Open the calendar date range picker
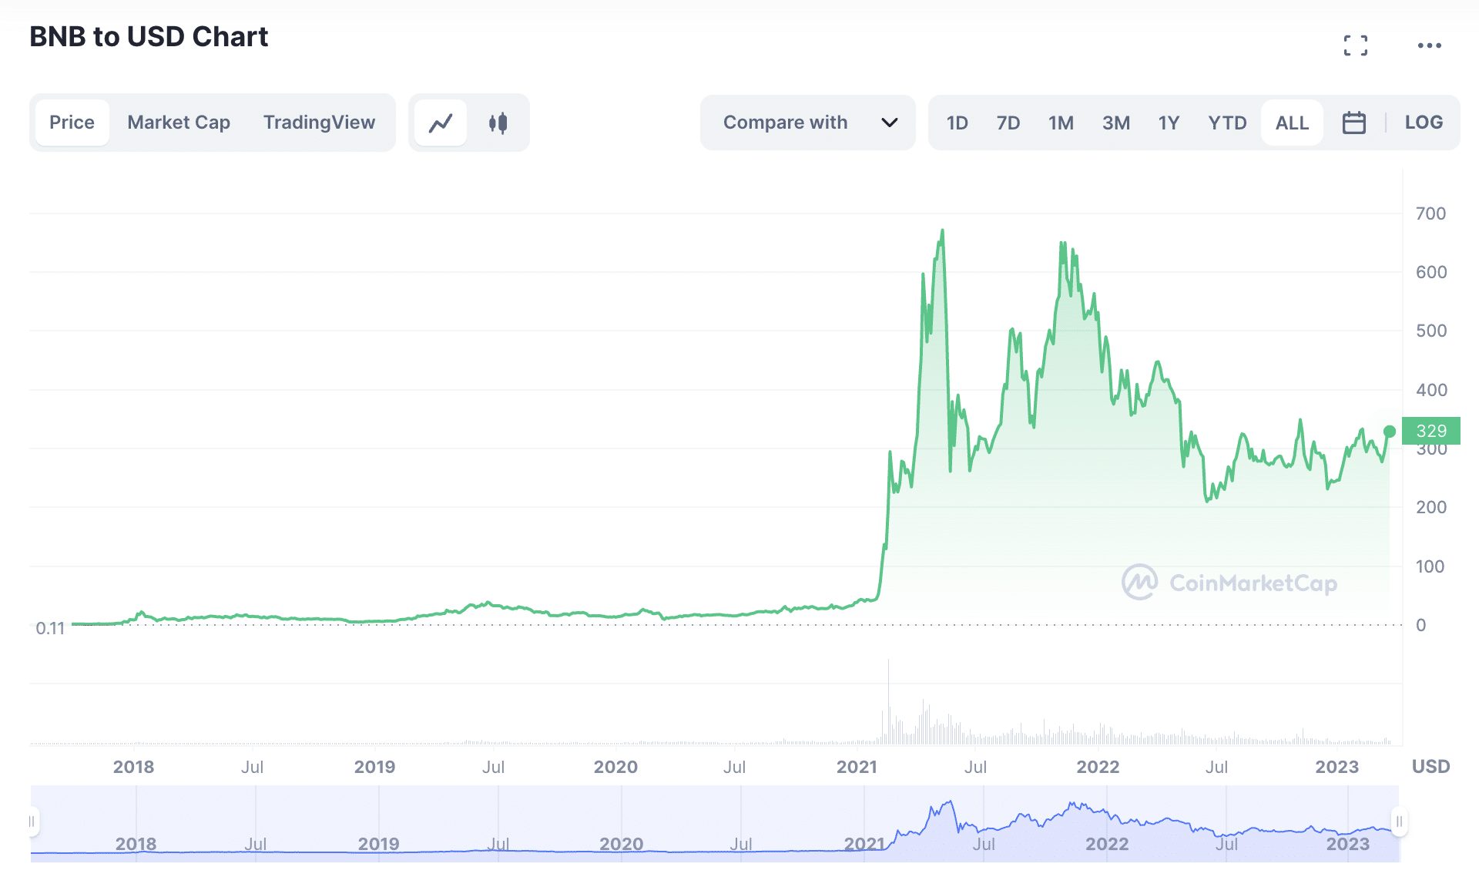 tap(1353, 123)
